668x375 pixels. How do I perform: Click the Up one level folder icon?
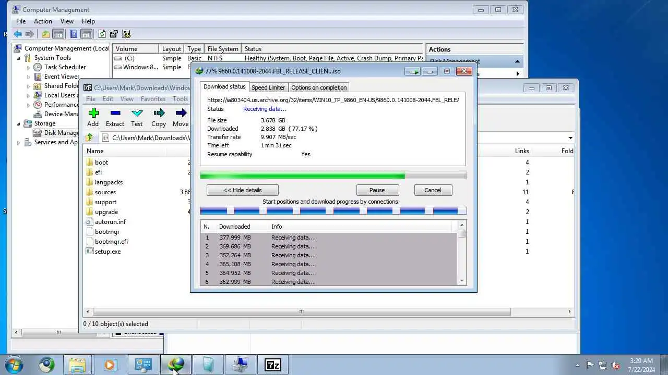(46, 34)
